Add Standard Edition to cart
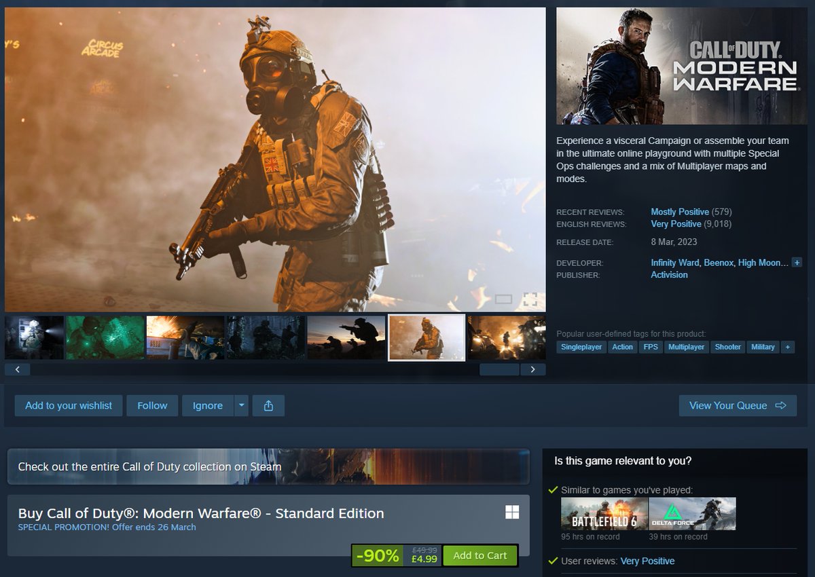The height and width of the screenshot is (577, 815). point(480,555)
